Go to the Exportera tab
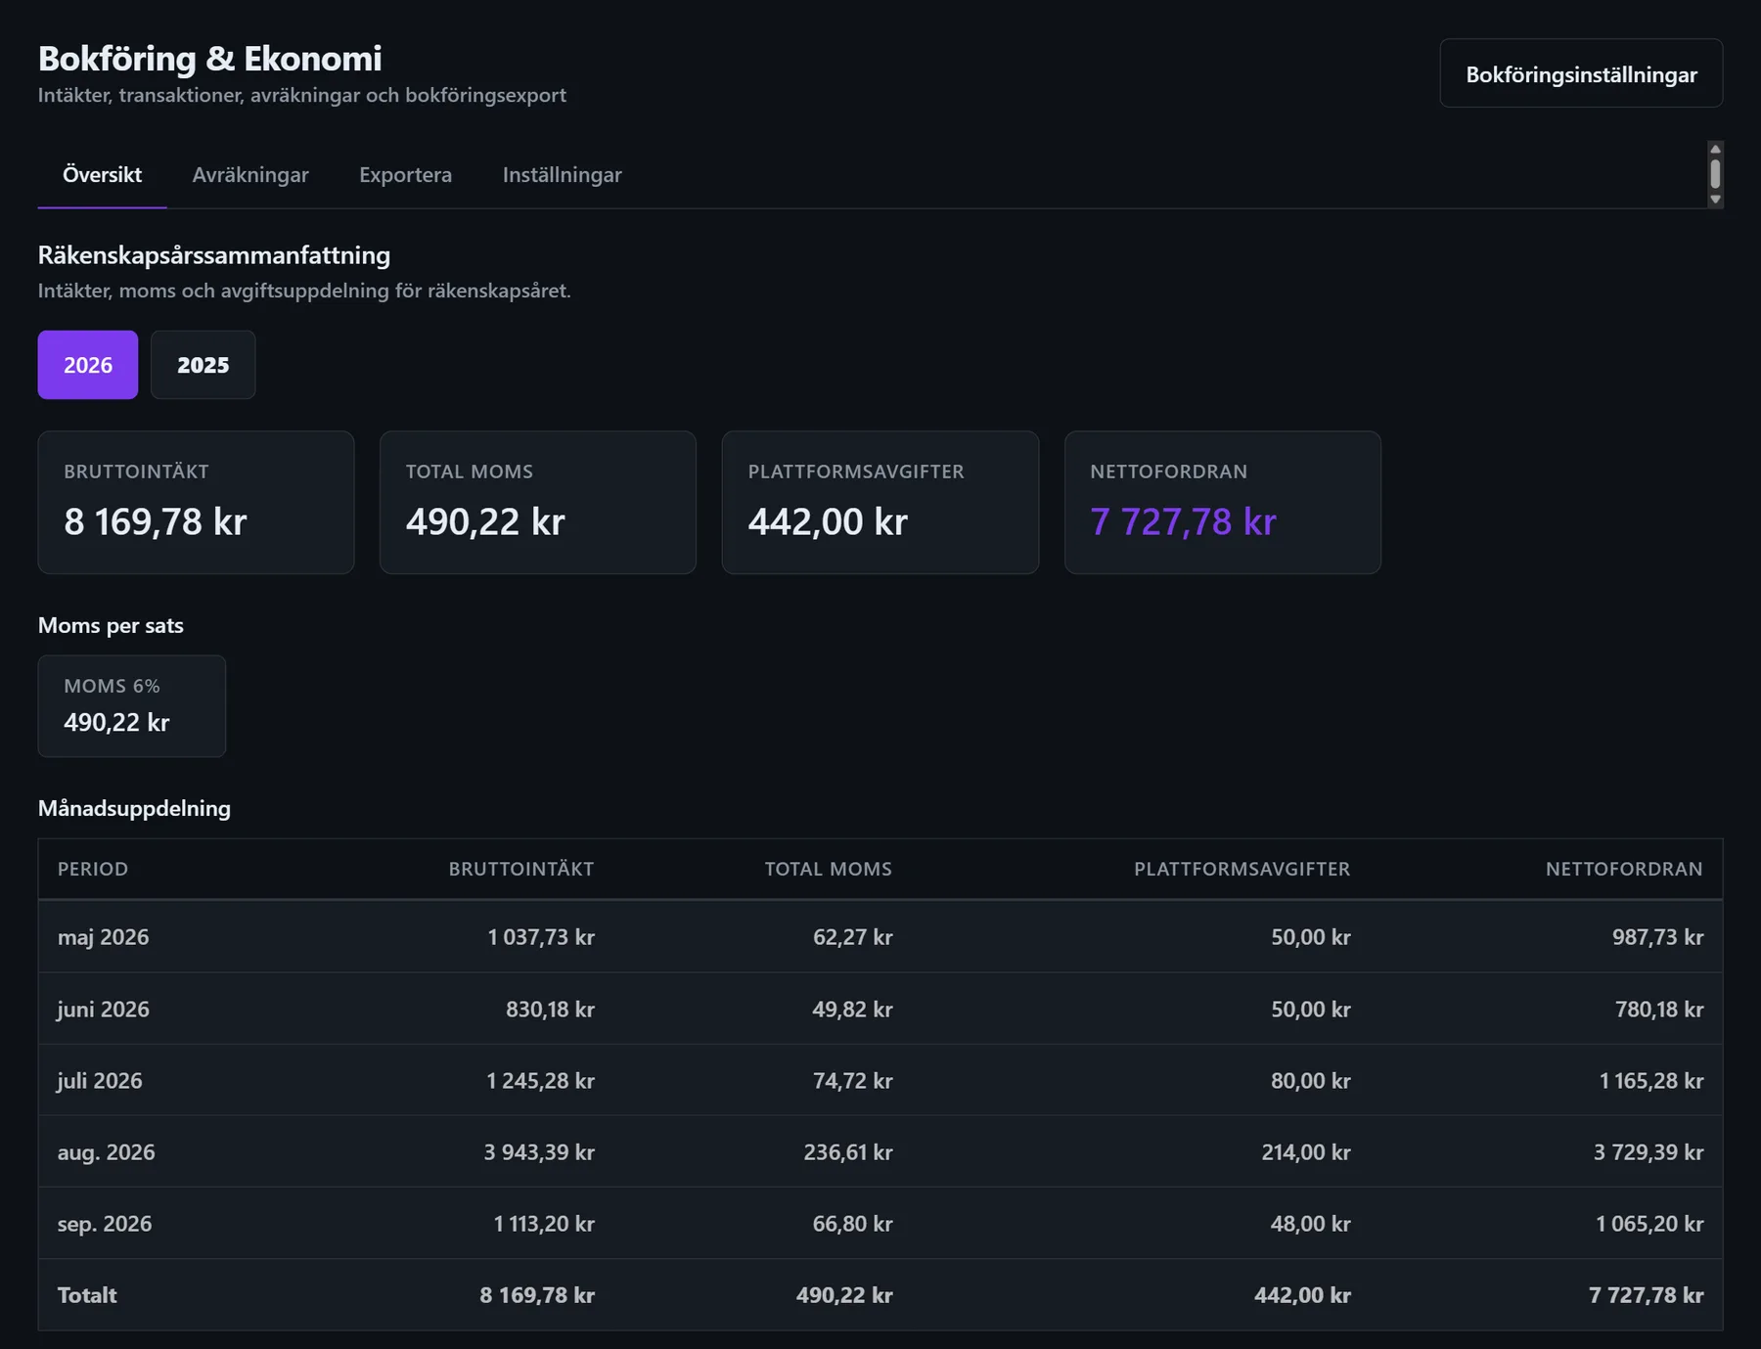The image size is (1761, 1349). point(405,175)
